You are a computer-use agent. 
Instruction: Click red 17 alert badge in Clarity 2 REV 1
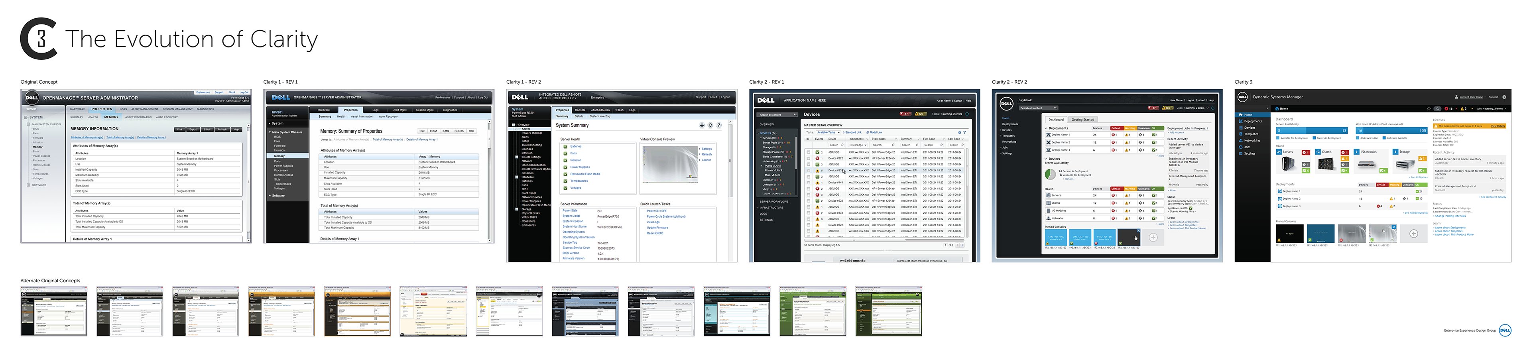point(906,114)
